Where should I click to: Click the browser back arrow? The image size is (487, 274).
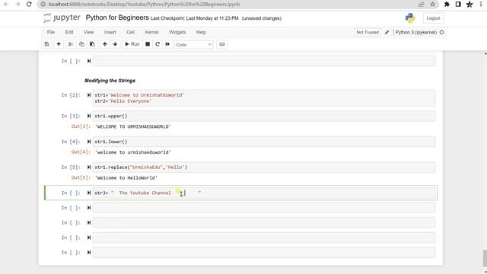[x=6, y=5]
